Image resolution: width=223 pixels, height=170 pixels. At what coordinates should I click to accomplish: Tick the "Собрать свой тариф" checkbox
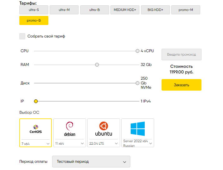(22, 36)
